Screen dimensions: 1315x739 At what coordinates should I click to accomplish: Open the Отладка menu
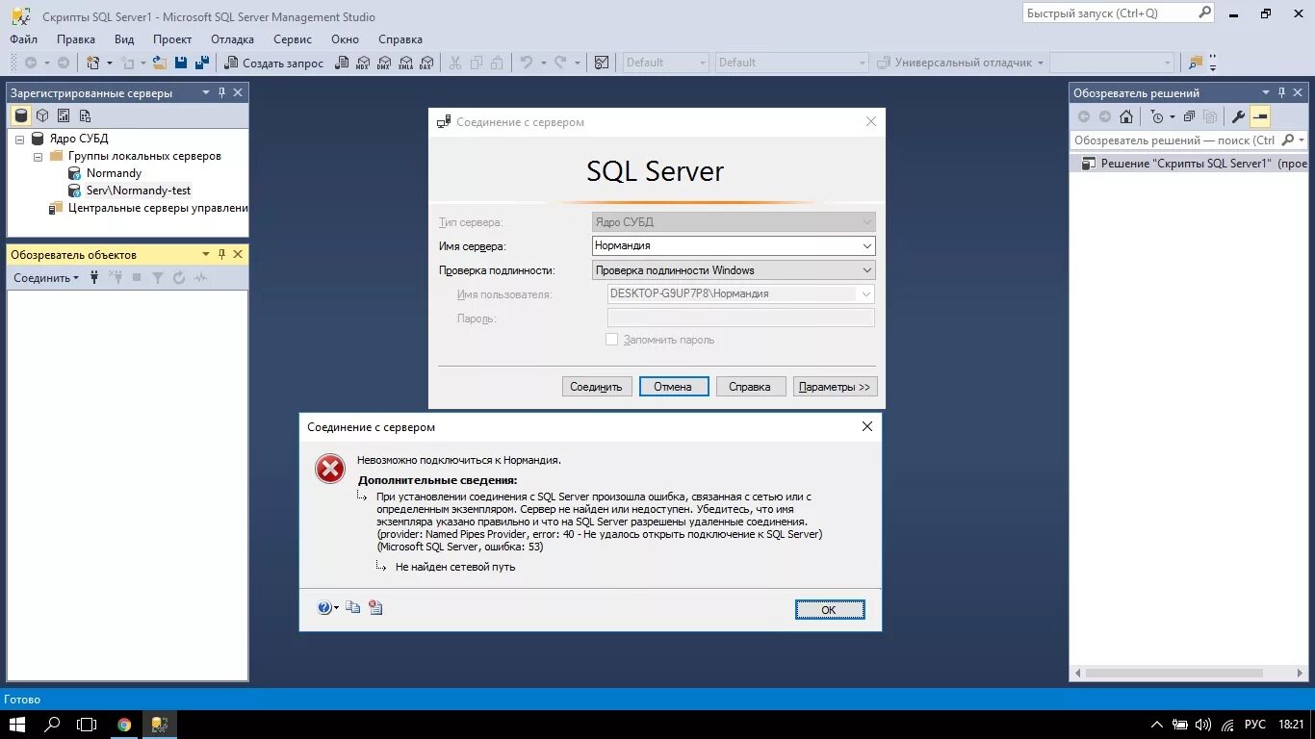click(x=232, y=39)
